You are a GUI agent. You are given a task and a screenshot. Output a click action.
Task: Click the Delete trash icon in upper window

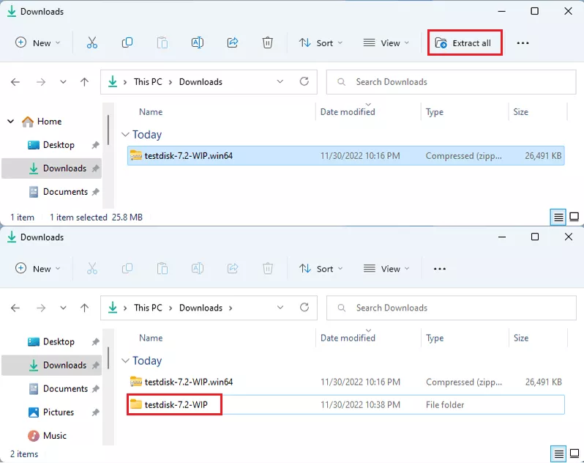268,43
